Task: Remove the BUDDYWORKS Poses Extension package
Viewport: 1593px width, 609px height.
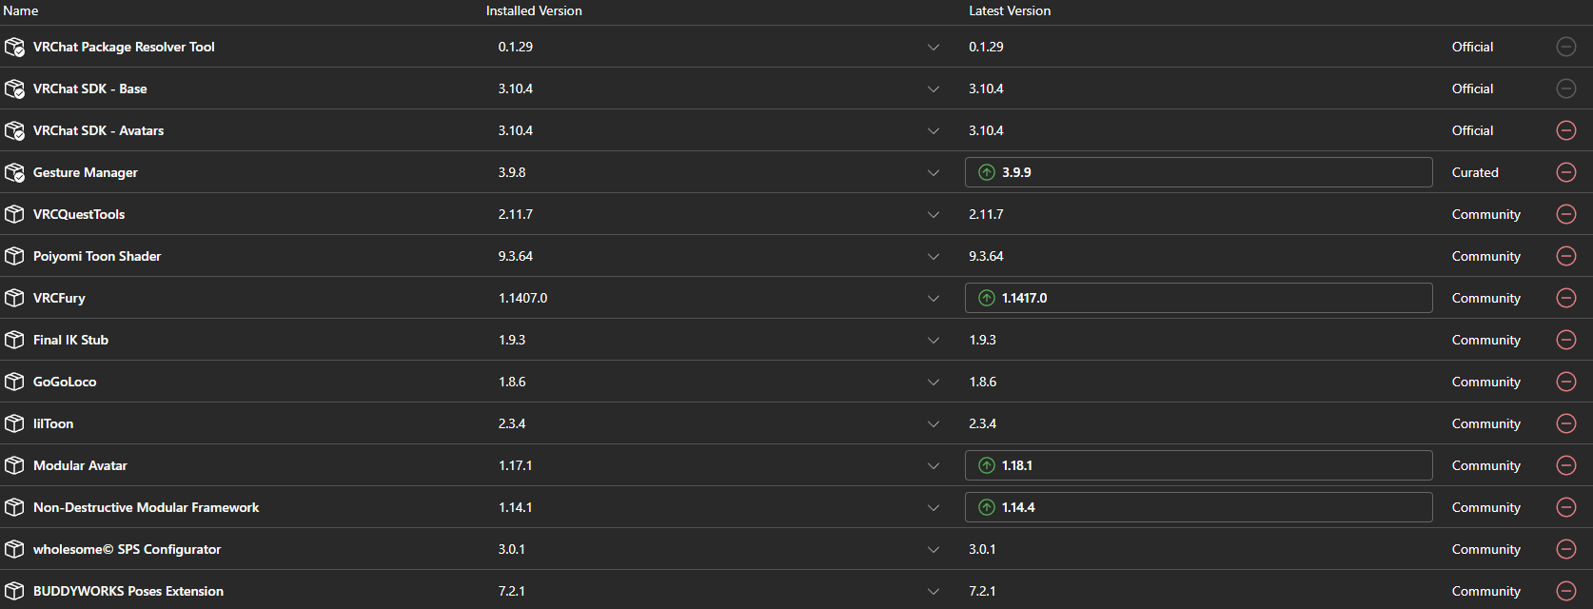Action: (x=1566, y=591)
